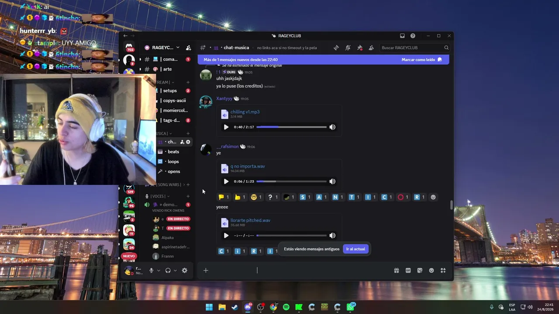Open Xantyyy user profile name
The width and height of the screenshot is (559, 314).
[224, 99]
